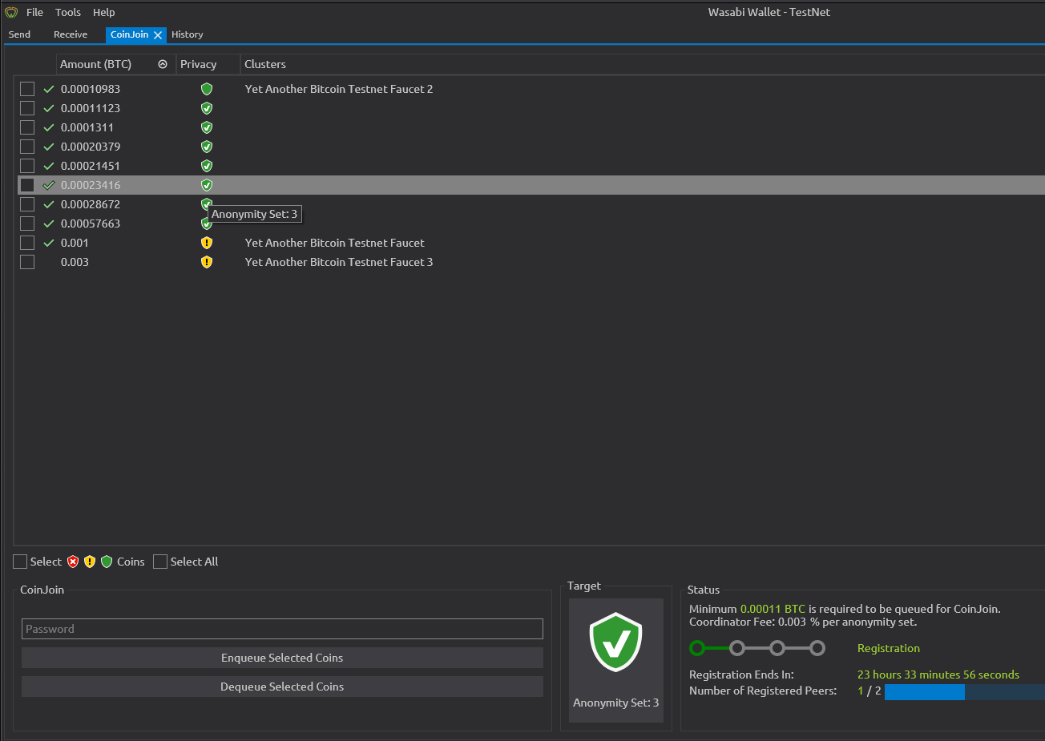Click yellow shield in Select Coins filter

pos(90,562)
